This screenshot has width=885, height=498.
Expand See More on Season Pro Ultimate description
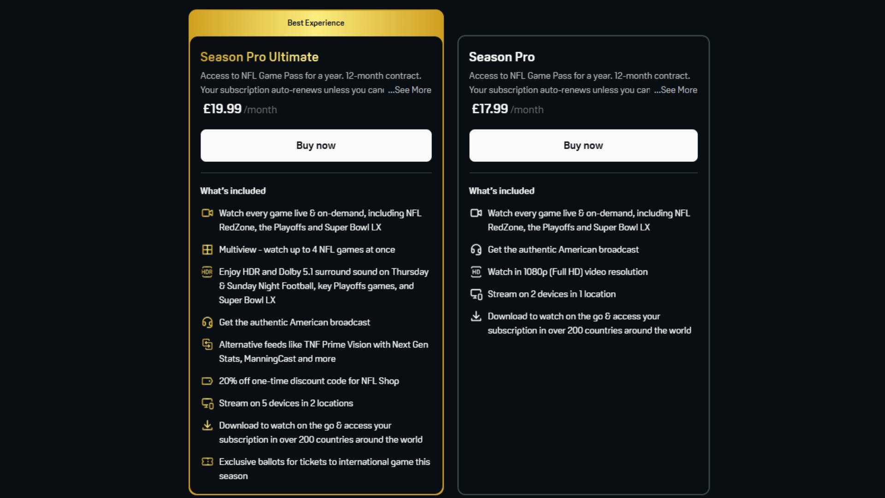click(x=410, y=90)
